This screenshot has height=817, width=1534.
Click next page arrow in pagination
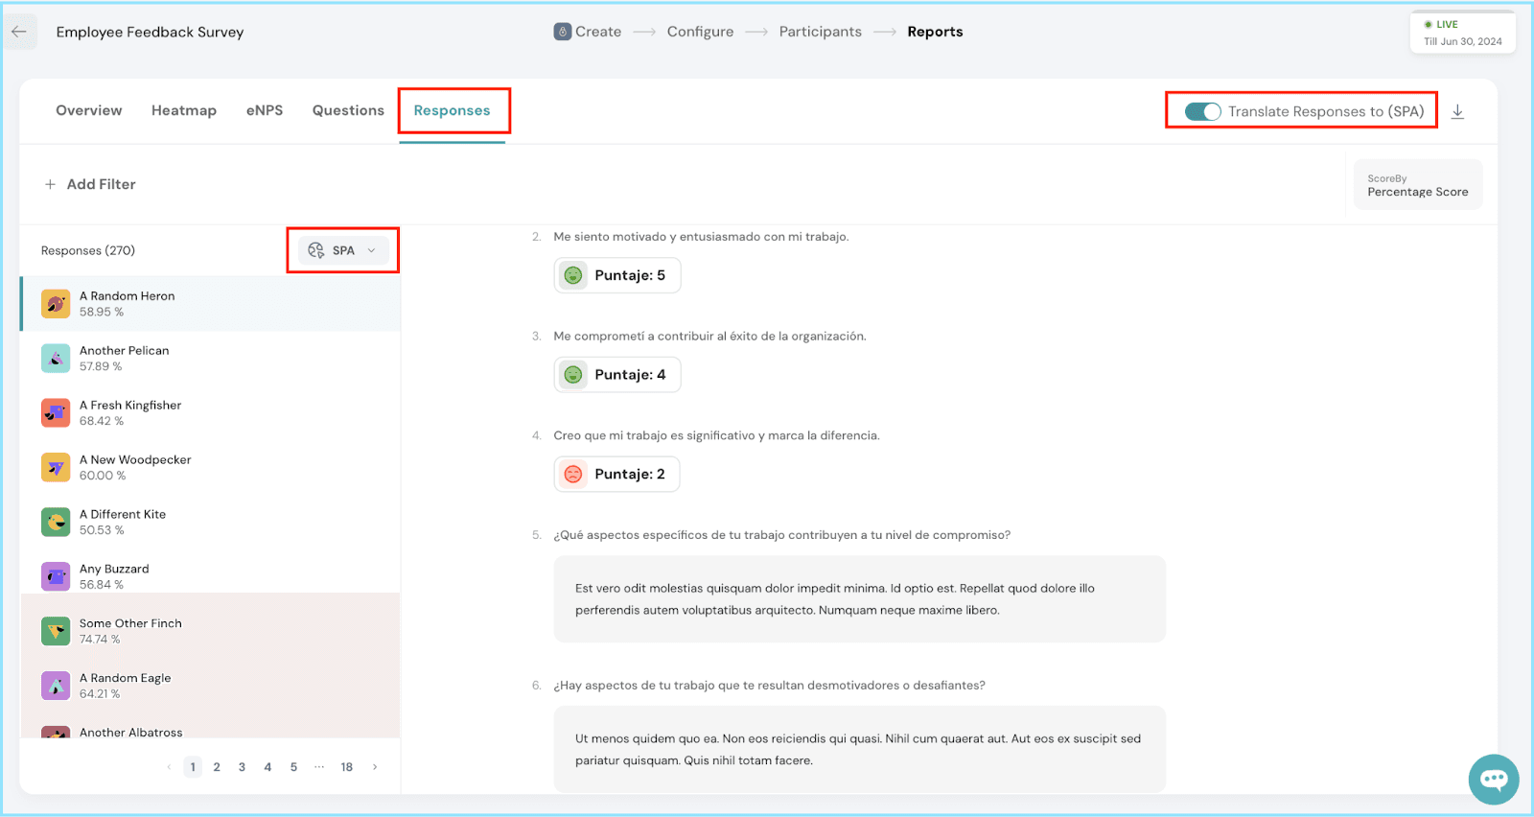(x=375, y=767)
